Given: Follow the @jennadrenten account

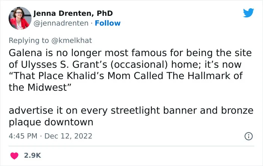Looking at the screenshot, I should pos(107,23).
